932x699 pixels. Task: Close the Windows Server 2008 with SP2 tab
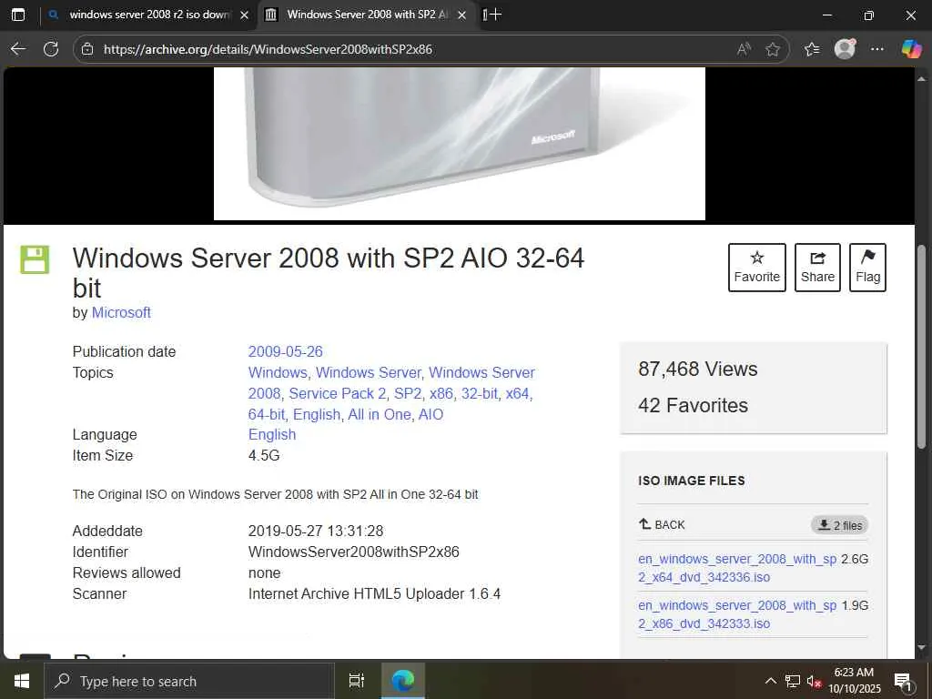461,15
